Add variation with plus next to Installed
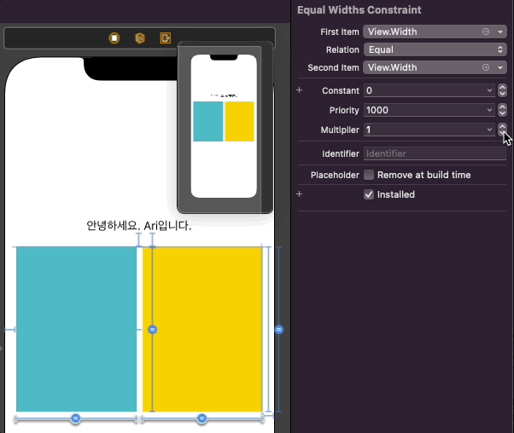This screenshot has height=433, width=514. point(300,194)
